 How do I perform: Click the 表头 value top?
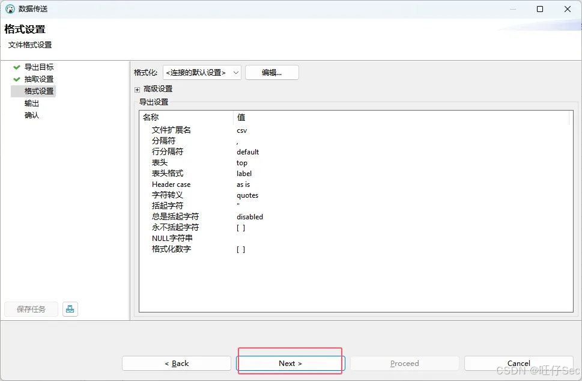(x=241, y=163)
